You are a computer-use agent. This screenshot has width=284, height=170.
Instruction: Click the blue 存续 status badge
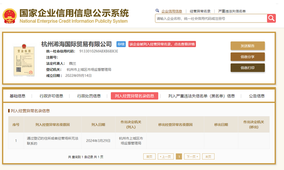coord(121,44)
